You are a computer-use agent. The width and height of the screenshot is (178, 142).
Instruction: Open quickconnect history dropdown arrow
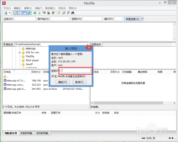point(142,19)
